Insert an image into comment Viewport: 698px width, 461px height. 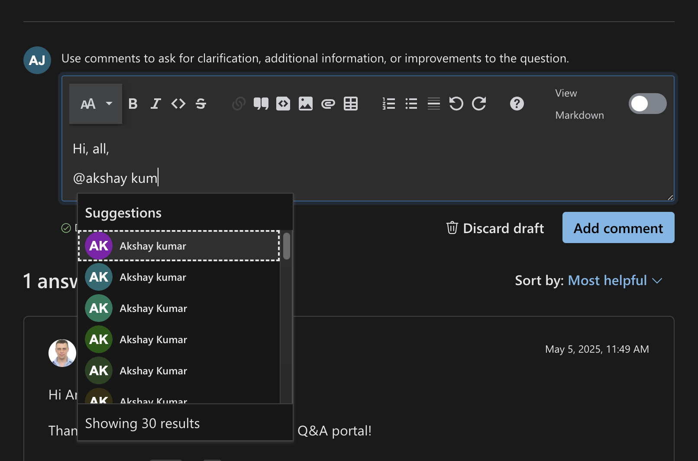point(306,104)
